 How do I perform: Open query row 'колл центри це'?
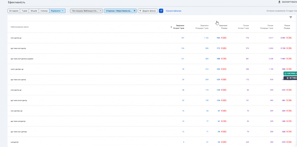(151, 69)
